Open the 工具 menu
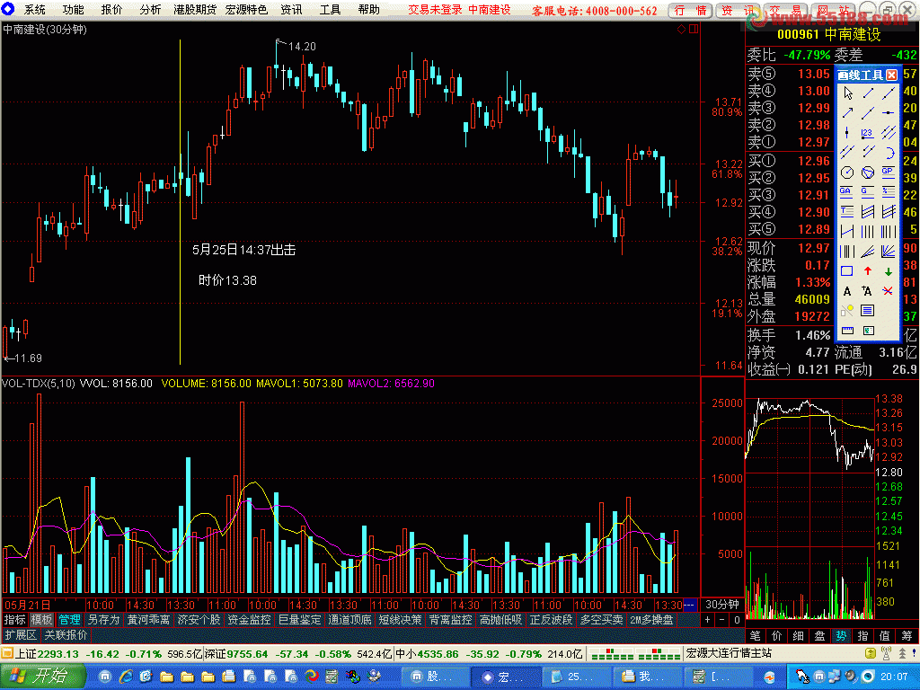 [330, 9]
